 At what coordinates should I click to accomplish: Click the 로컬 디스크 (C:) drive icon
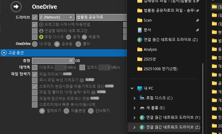(x=142, y=98)
